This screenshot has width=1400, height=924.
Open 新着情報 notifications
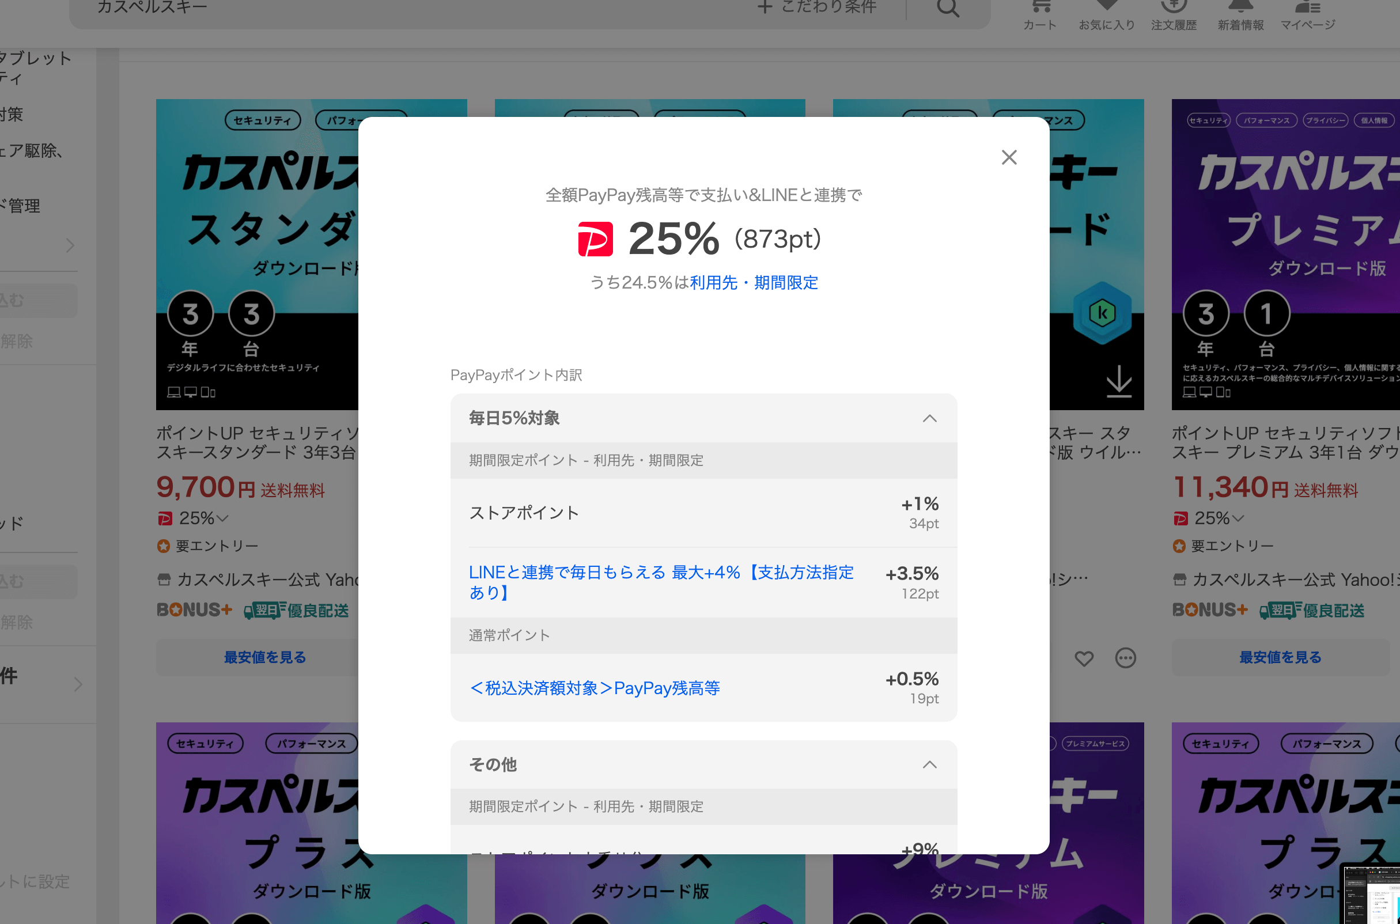1240,14
